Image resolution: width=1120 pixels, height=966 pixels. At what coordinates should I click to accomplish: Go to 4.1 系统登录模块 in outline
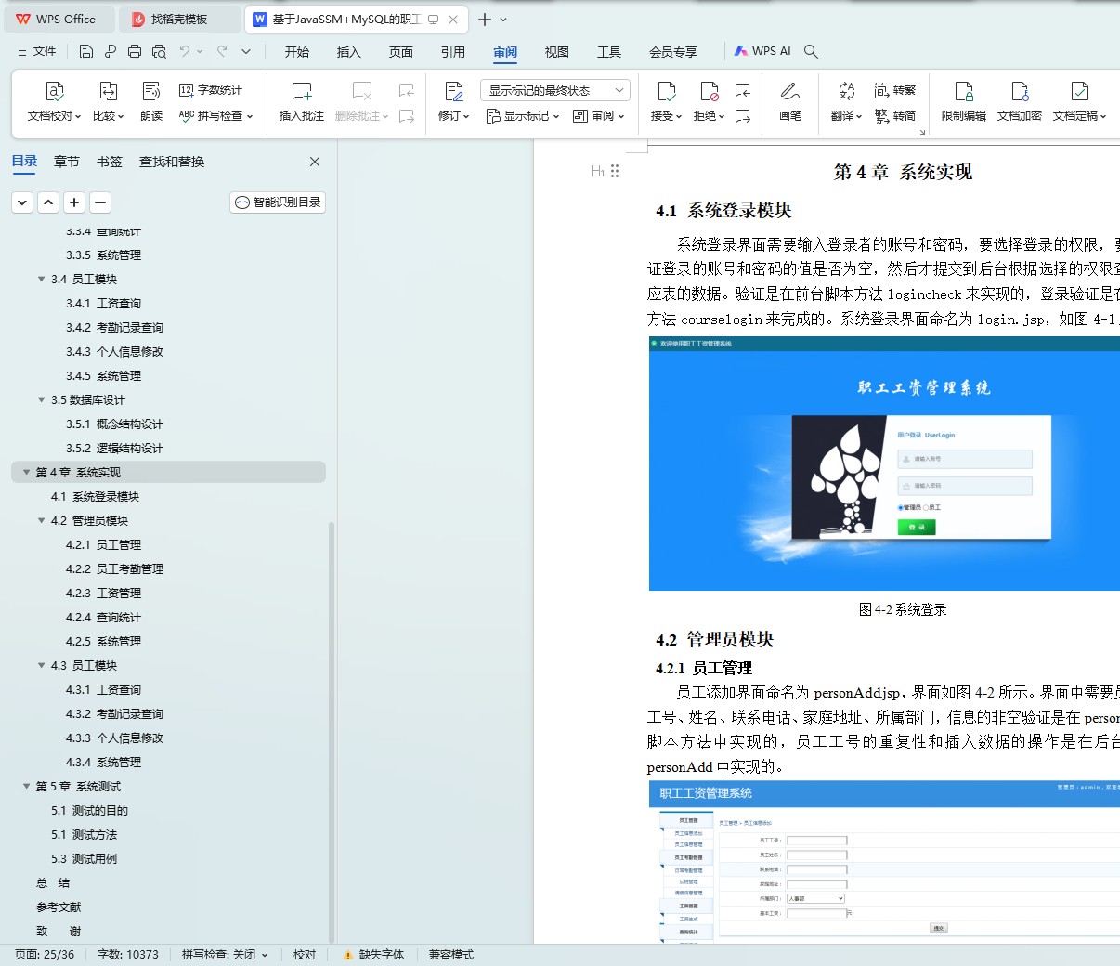[x=95, y=497]
